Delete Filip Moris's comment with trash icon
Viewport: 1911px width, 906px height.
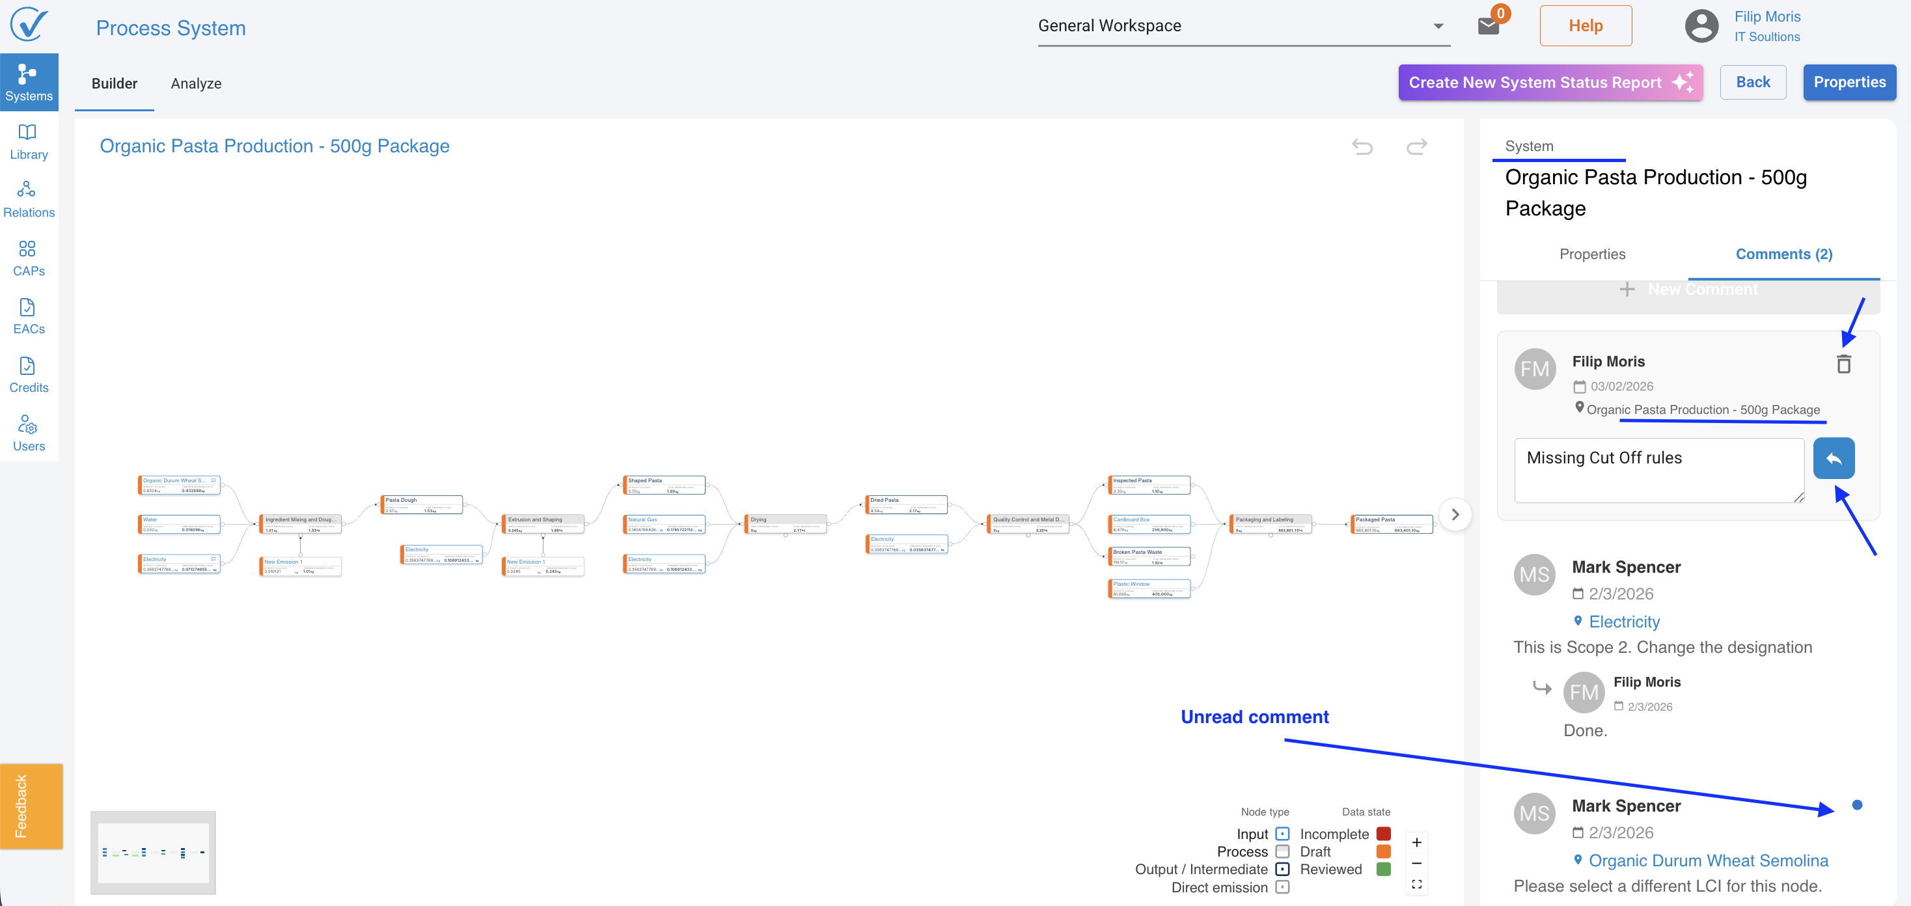[1843, 364]
